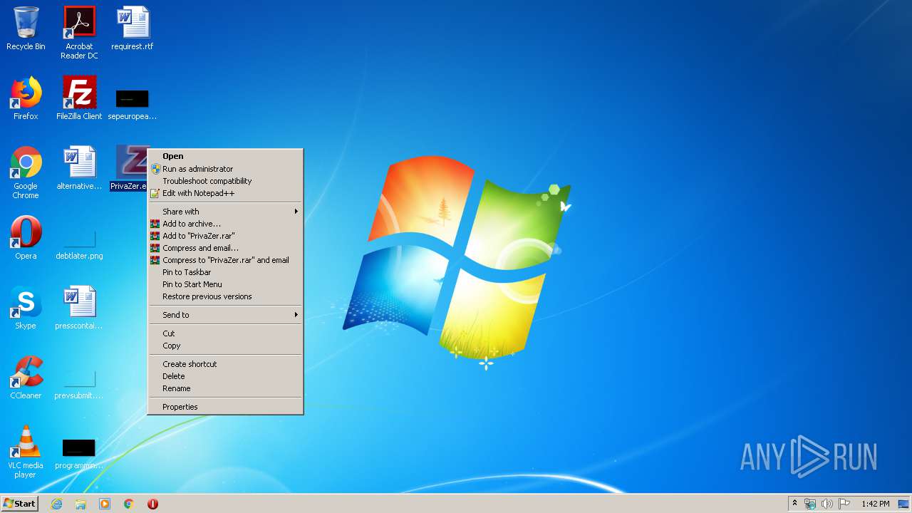Select the FileZilla Client shortcut
Screen dimensions: 912x513
coord(79,98)
